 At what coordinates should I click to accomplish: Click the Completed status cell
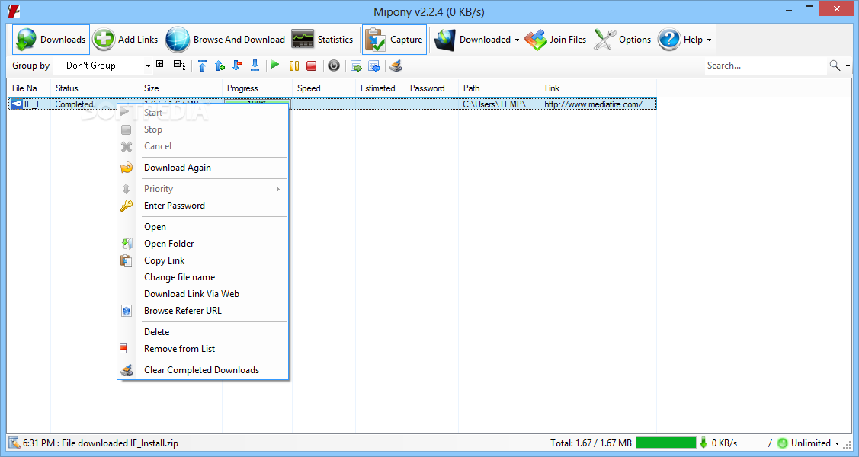tap(74, 104)
